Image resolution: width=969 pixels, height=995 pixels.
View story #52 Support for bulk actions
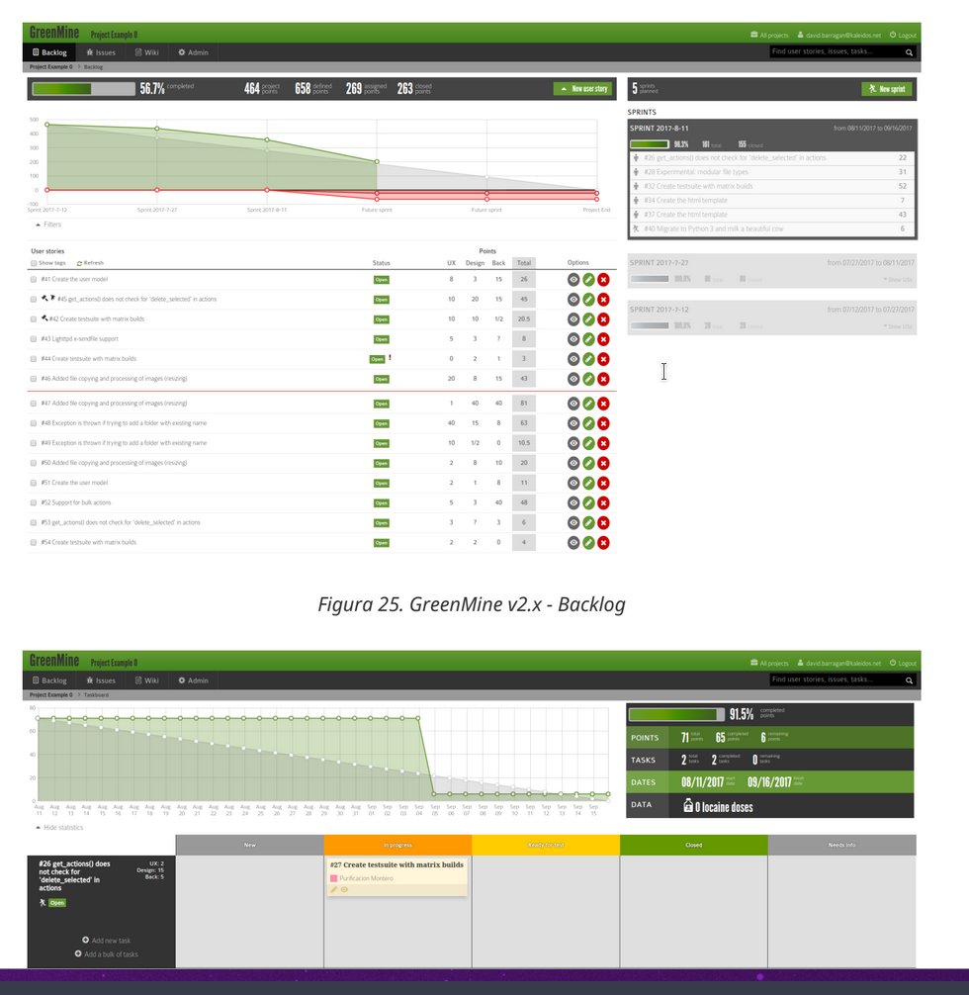click(573, 502)
